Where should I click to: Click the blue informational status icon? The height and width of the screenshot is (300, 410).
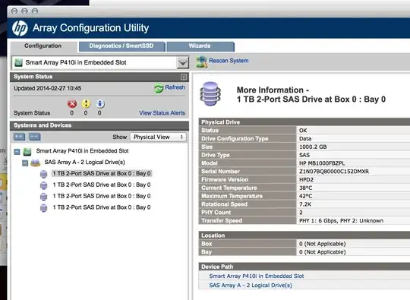tap(99, 104)
